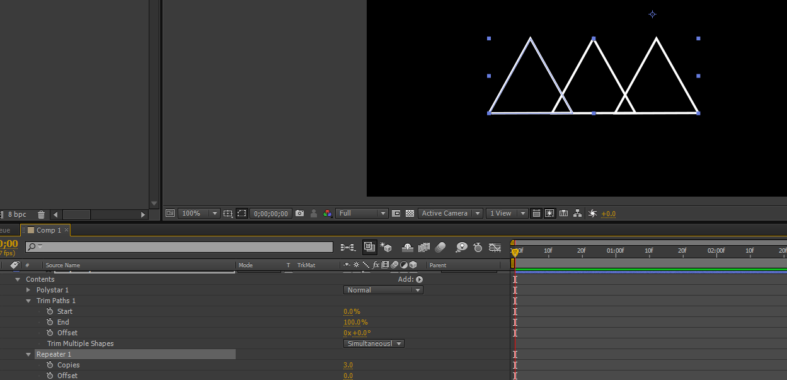Click the Offset value 0x+0.0°
This screenshot has width=787, height=380.
(x=357, y=333)
